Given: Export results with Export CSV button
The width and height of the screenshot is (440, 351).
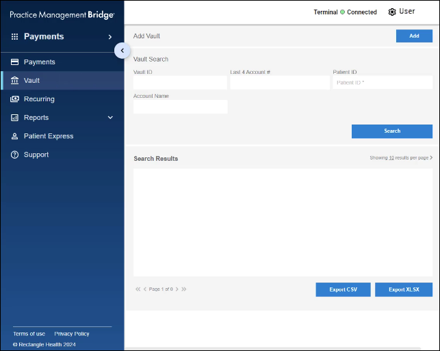Looking at the screenshot, I should pyautogui.click(x=343, y=289).
